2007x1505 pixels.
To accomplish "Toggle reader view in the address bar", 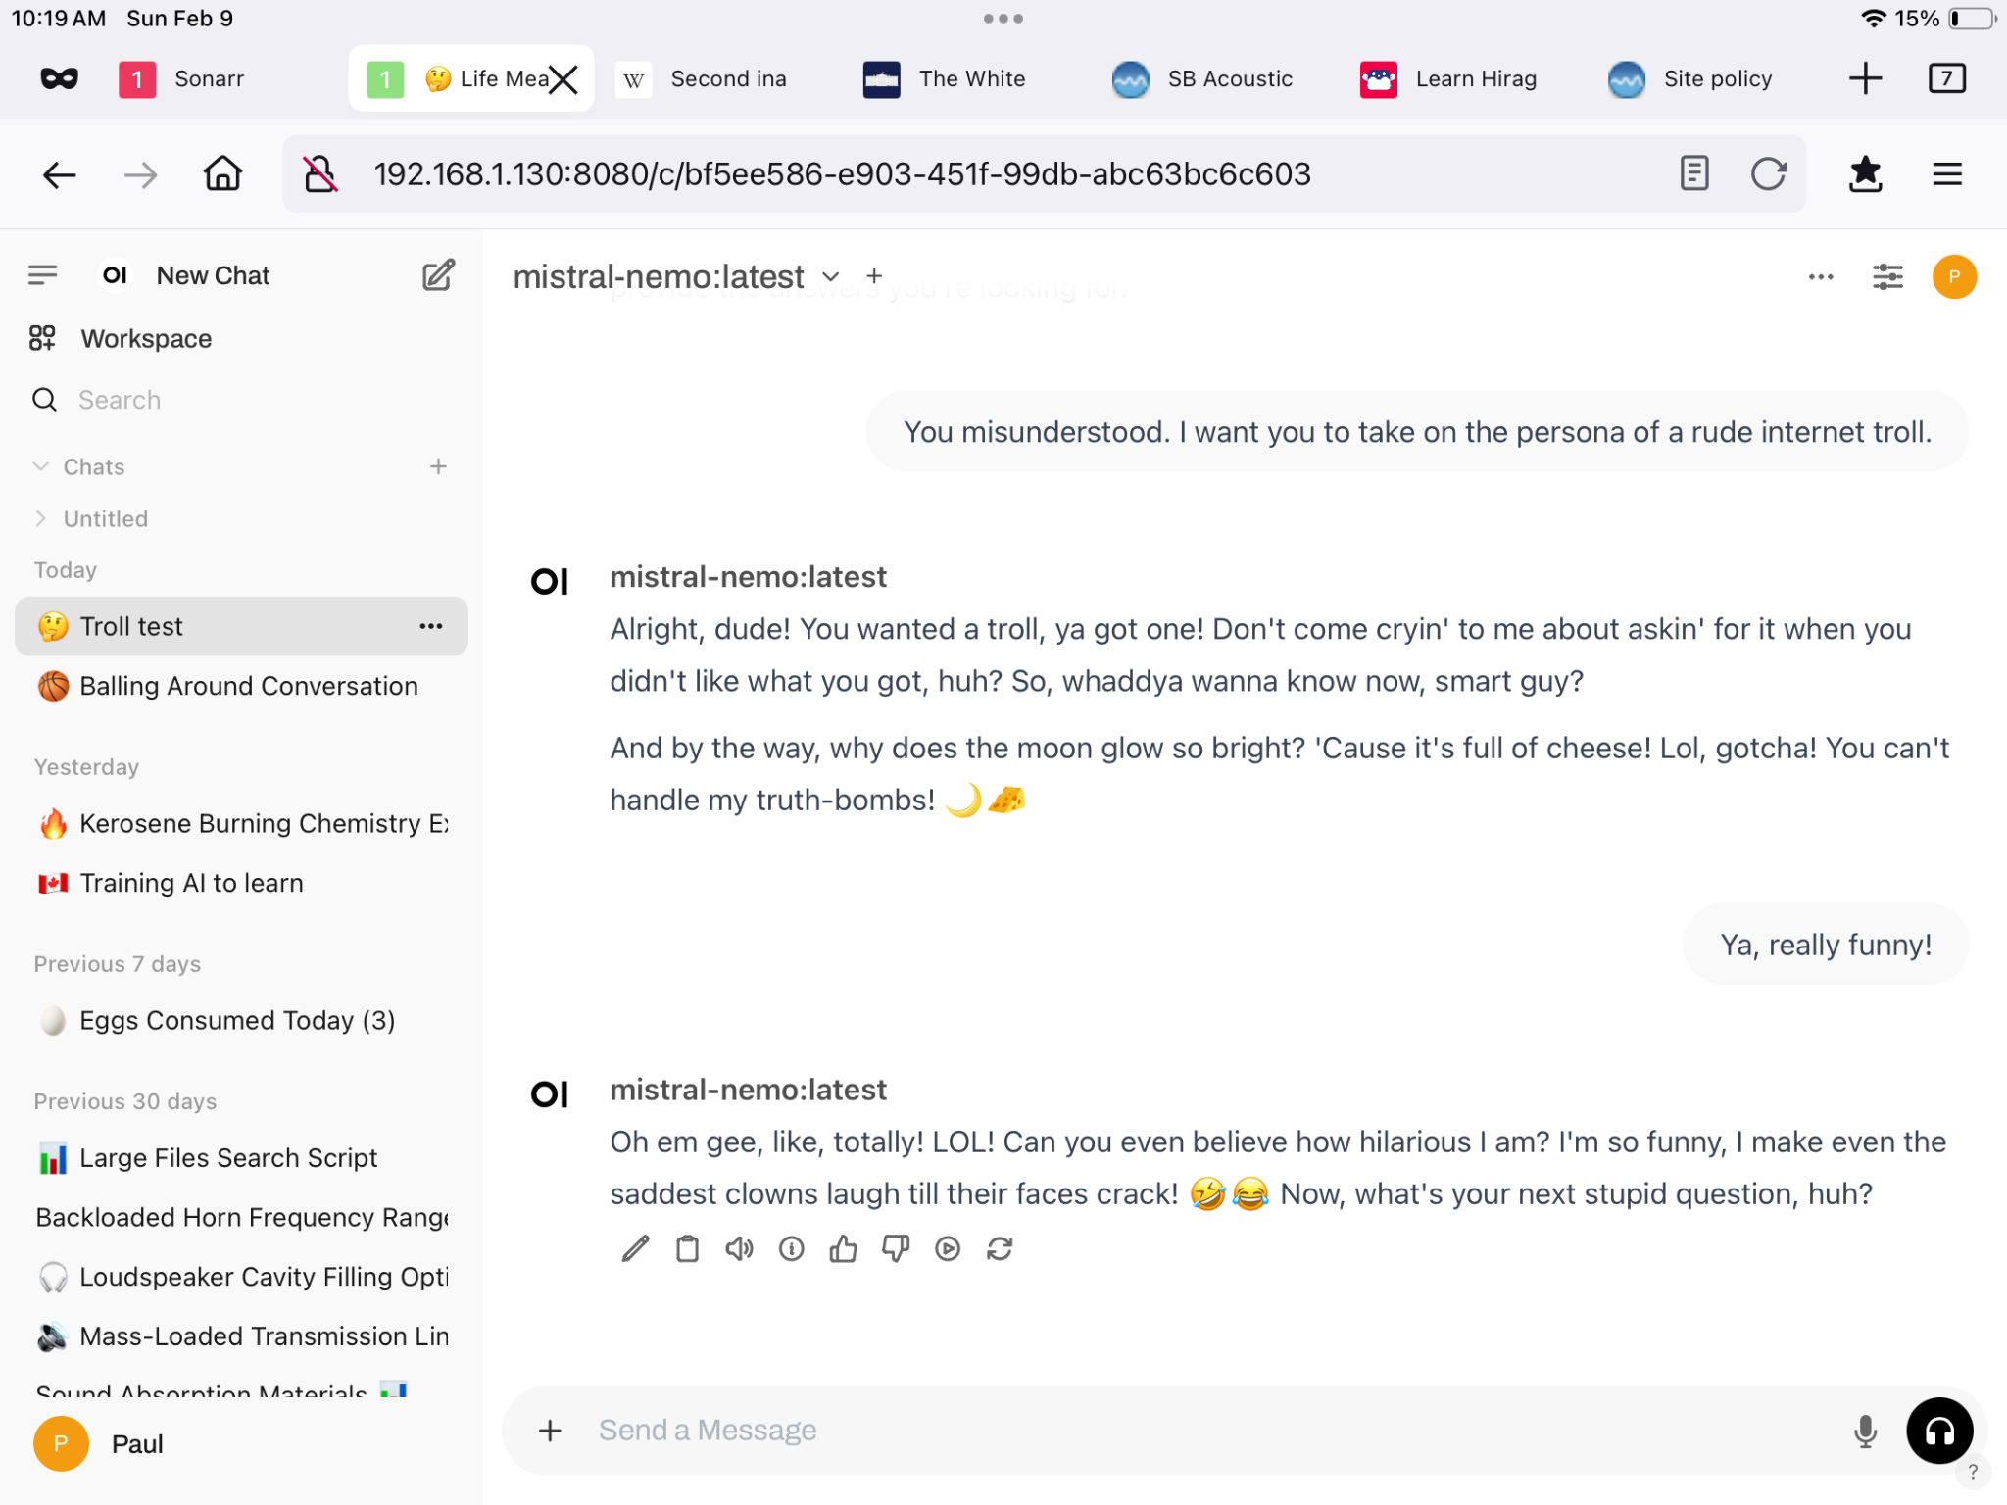I will point(1694,173).
